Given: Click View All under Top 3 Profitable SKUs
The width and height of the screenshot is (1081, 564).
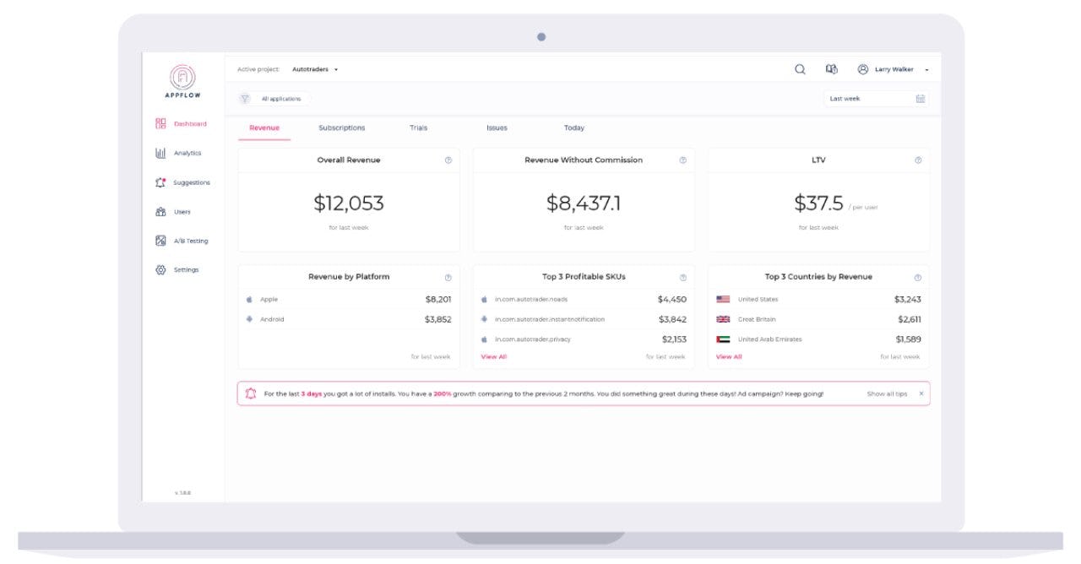Looking at the screenshot, I should click(493, 356).
